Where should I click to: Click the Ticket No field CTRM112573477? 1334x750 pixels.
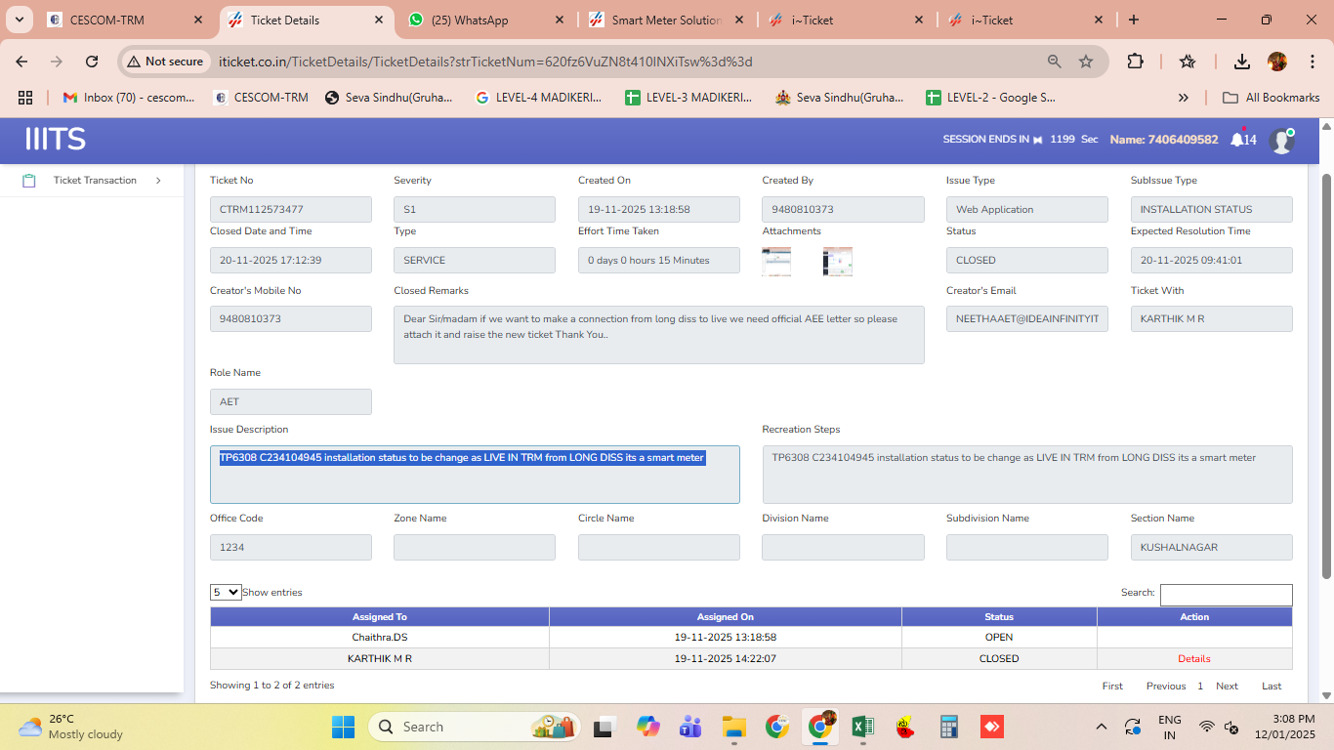(291, 209)
